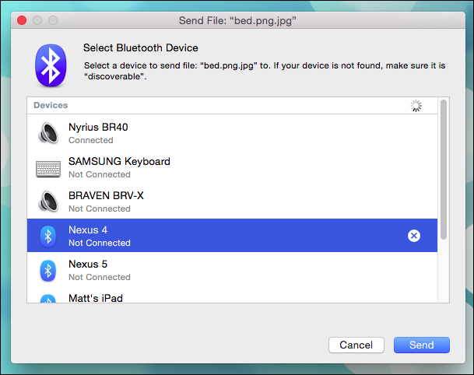Click Not Connected status under Nexus 5

tap(100, 277)
